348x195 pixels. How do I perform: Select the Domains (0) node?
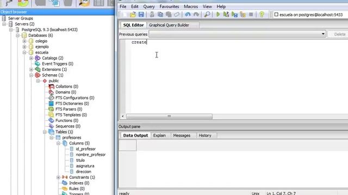click(x=66, y=92)
